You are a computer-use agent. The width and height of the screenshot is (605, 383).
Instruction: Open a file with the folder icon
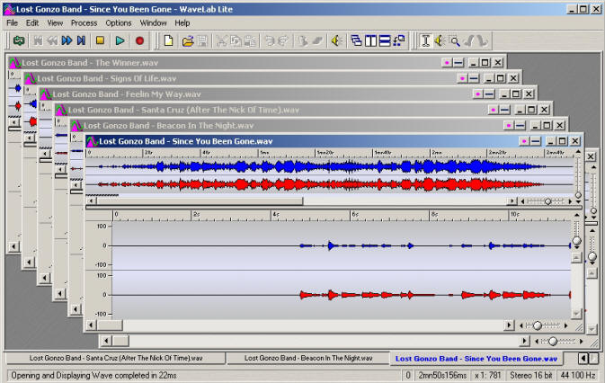tap(188, 40)
